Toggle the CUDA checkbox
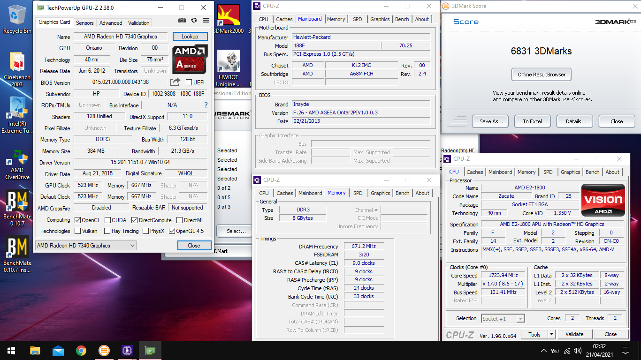641x360 pixels. [108, 220]
